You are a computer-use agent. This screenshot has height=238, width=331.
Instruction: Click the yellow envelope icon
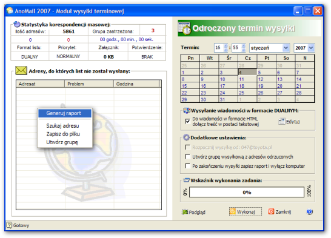(21, 71)
